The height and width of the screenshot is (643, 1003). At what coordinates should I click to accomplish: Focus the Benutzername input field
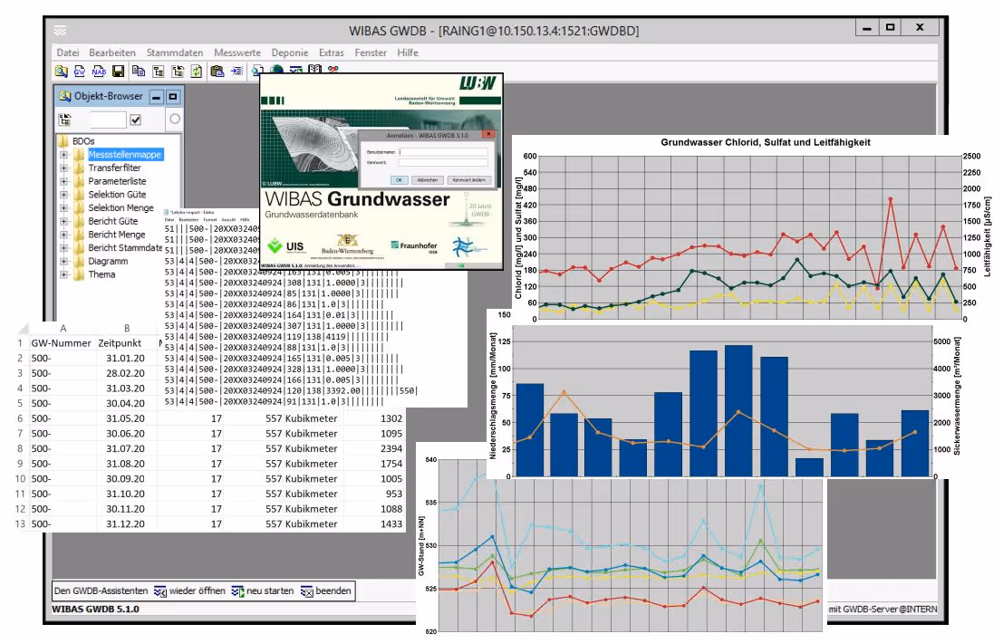(443, 152)
